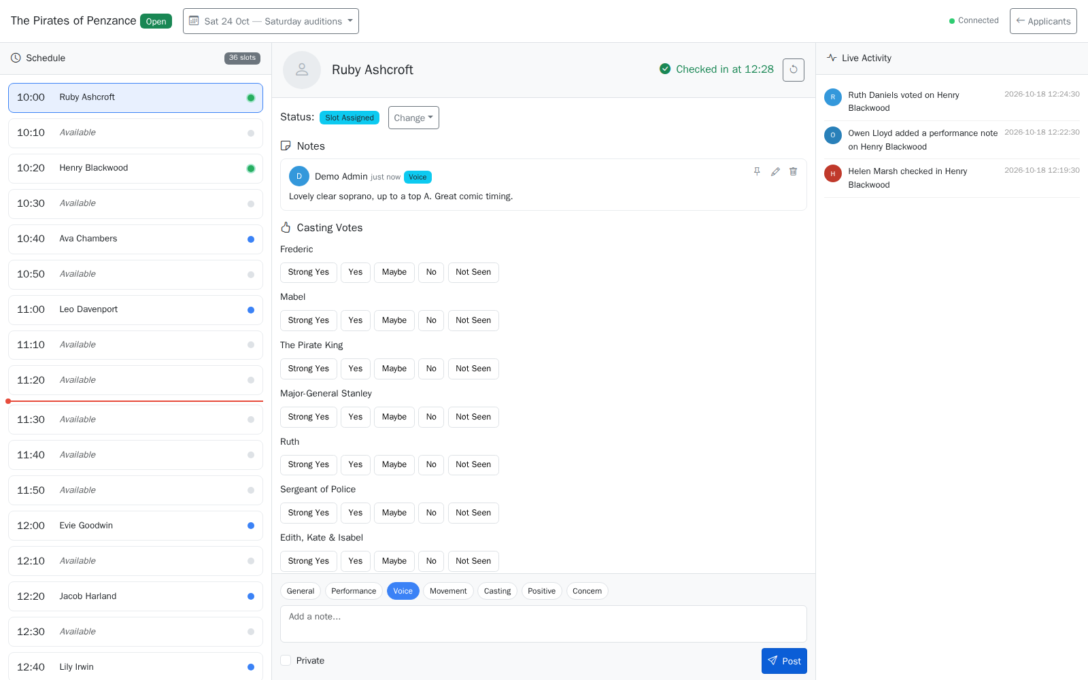Click Helen Marsh's avatar in Live Activity
1088x680 pixels.
(833, 173)
